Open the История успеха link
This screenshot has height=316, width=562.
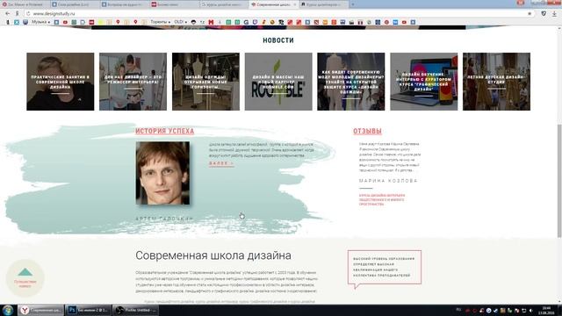tap(164, 131)
